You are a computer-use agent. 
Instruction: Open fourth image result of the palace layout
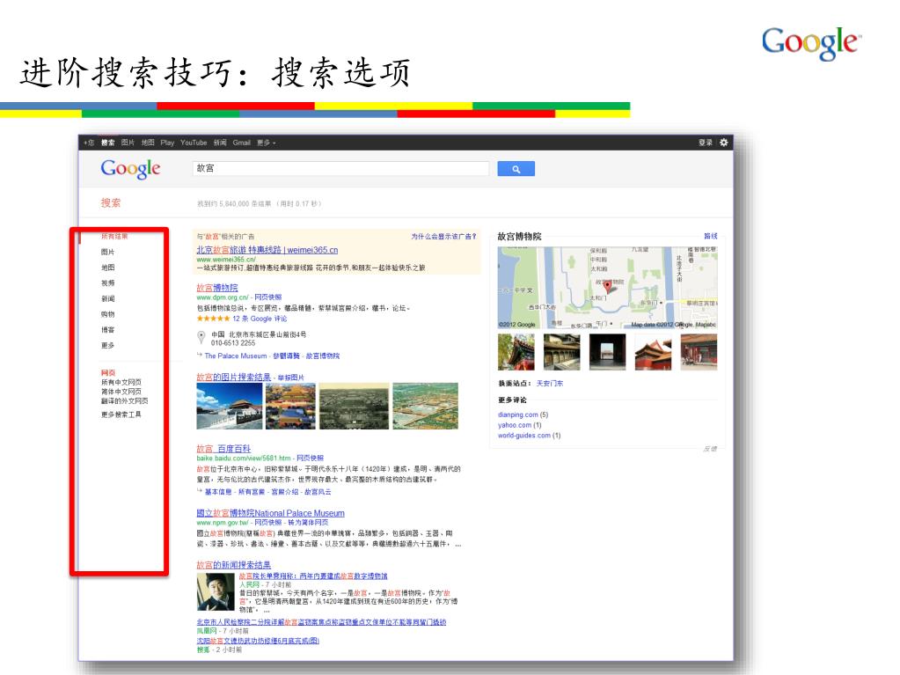pos(425,406)
